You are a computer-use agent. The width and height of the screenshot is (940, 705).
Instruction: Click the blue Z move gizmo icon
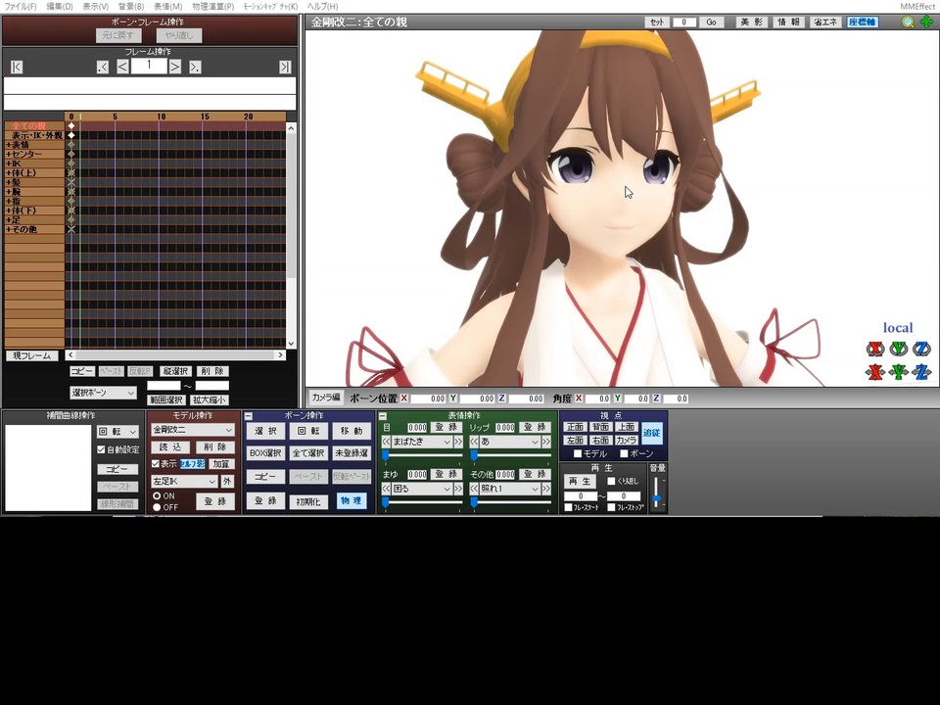(921, 372)
